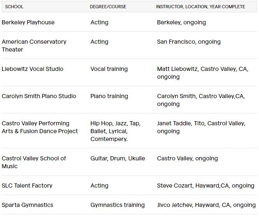Click the Steve Cozart, Hayward,CA cell
Viewport: 259px width, 216px height.
click(x=206, y=185)
